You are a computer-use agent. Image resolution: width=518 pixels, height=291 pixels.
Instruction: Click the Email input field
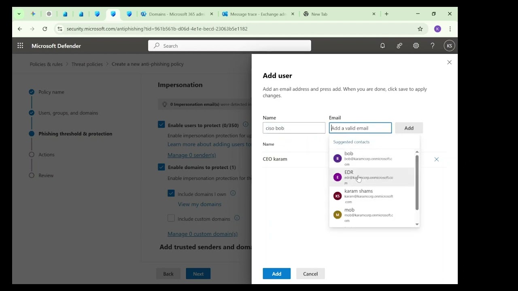point(360,128)
